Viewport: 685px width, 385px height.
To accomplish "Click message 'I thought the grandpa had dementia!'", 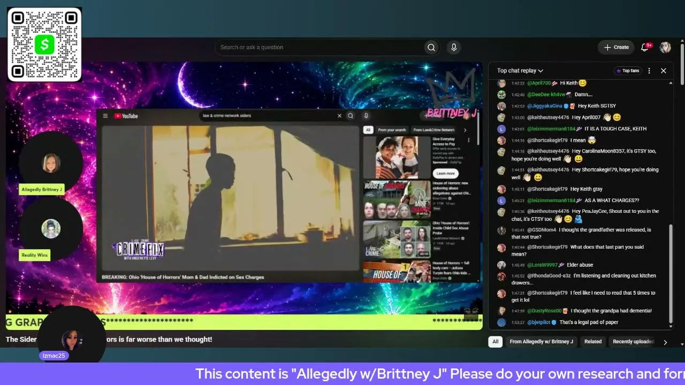I will click(611, 311).
